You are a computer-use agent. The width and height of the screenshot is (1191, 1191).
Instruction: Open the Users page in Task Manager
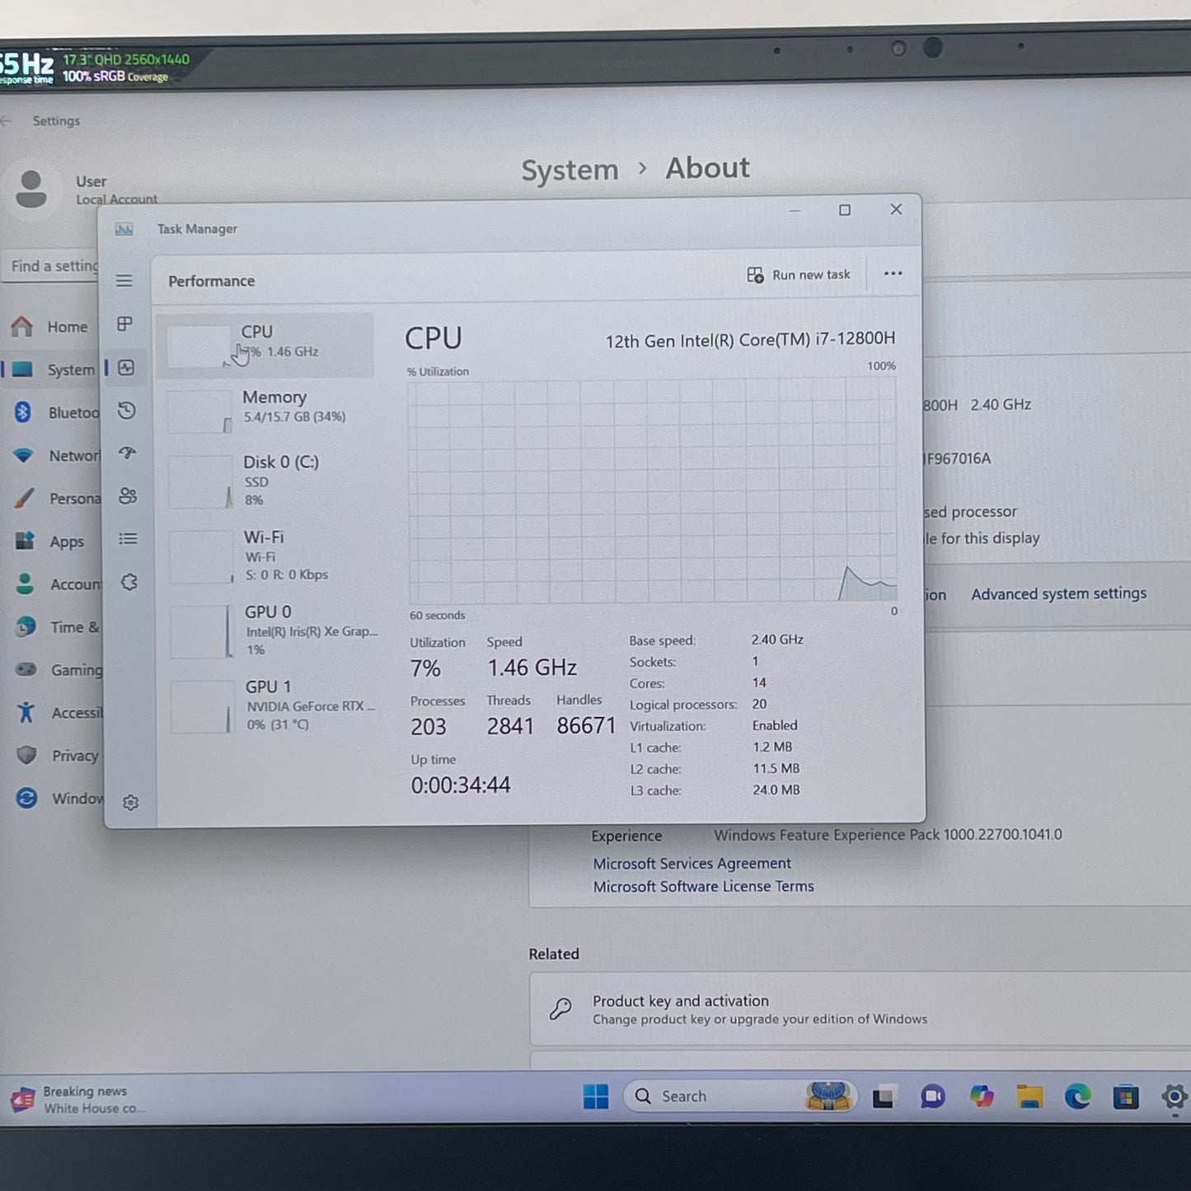click(128, 495)
